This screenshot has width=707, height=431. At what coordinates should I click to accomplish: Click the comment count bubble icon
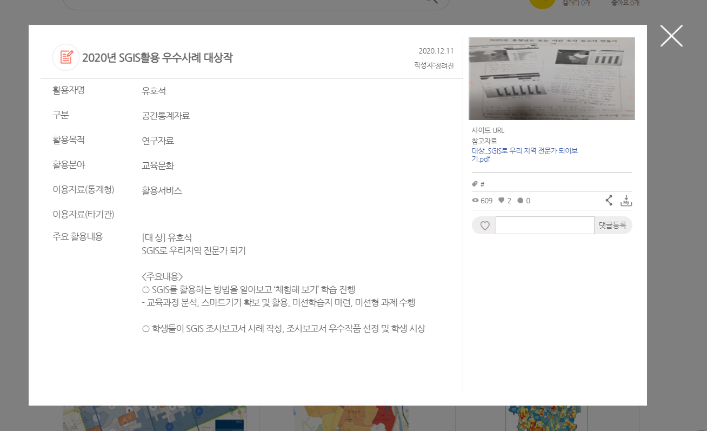pos(520,201)
